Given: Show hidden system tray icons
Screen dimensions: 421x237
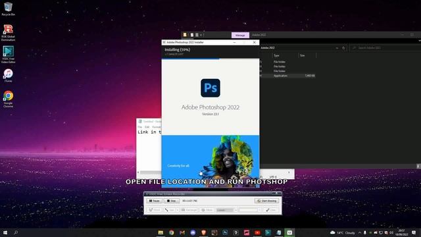Looking at the screenshot, I should point(360,232).
